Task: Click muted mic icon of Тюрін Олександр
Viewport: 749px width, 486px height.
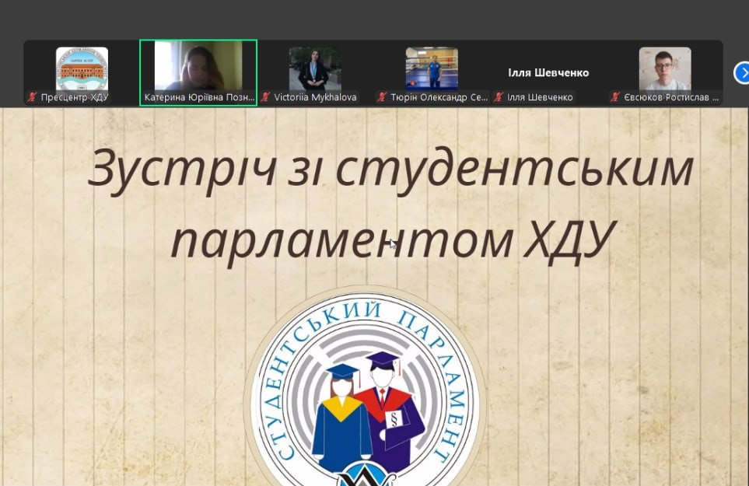Action: click(382, 97)
